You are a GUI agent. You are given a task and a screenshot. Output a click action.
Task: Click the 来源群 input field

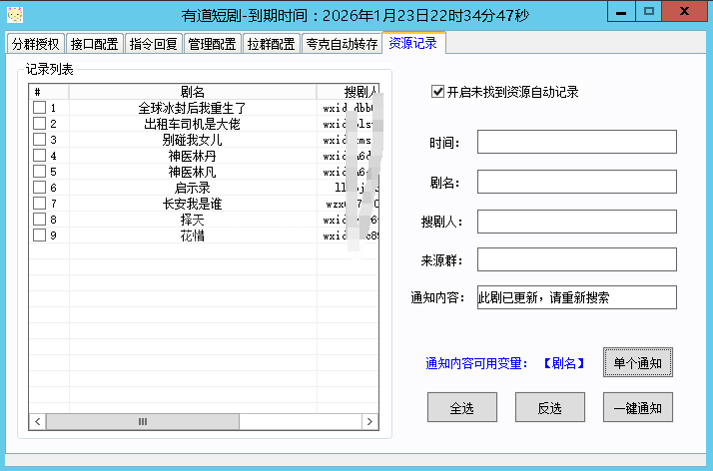click(x=576, y=259)
